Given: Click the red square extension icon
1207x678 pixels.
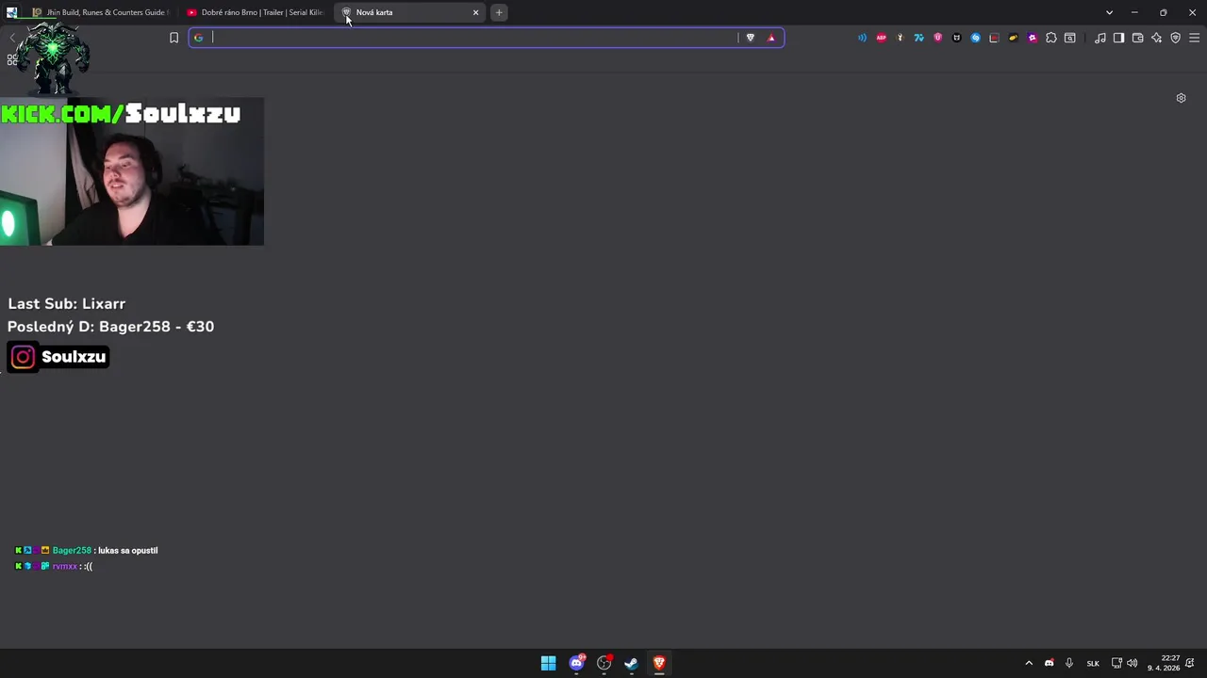Looking at the screenshot, I should 994,38.
